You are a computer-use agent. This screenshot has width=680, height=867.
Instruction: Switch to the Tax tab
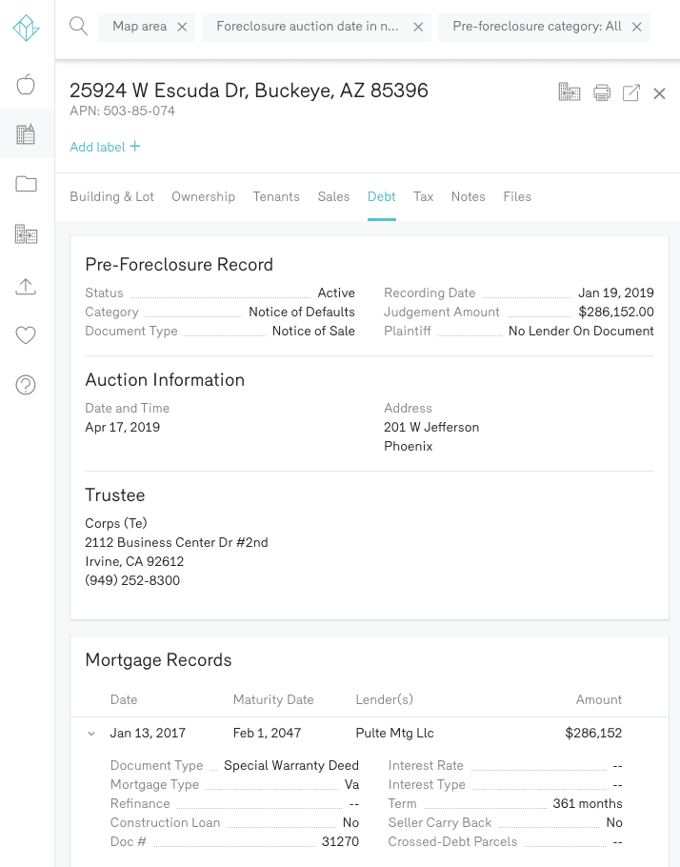(x=423, y=196)
